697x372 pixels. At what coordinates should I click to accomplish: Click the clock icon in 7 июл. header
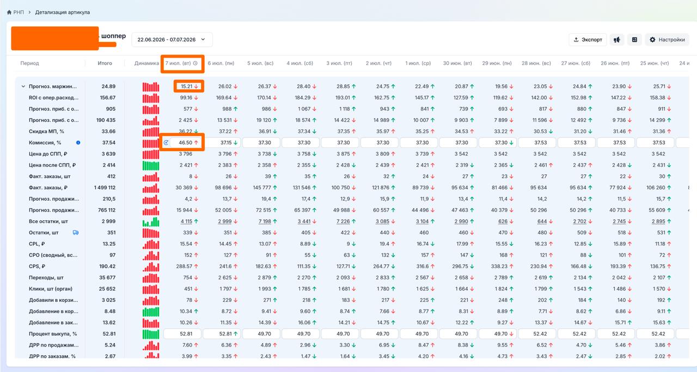(195, 63)
